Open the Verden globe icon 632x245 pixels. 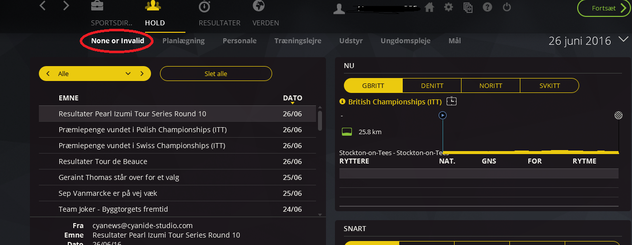coord(258,6)
